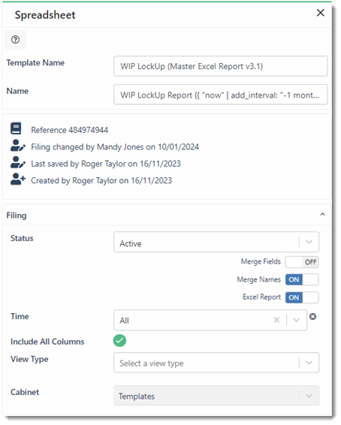The height and width of the screenshot is (425, 341).
Task: Click Created by Roger Taylor text
Action: tap(101, 180)
